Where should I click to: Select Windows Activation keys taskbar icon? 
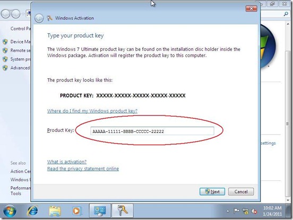click(x=123, y=210)
